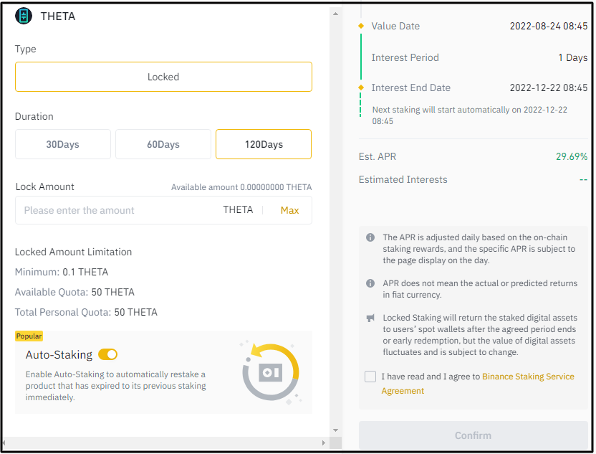596x454 pixels.
Task: Click the megaphone icon beside Locked Staking notice
Action: 370,318
